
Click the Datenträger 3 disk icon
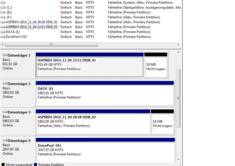(x=5, y=112)
